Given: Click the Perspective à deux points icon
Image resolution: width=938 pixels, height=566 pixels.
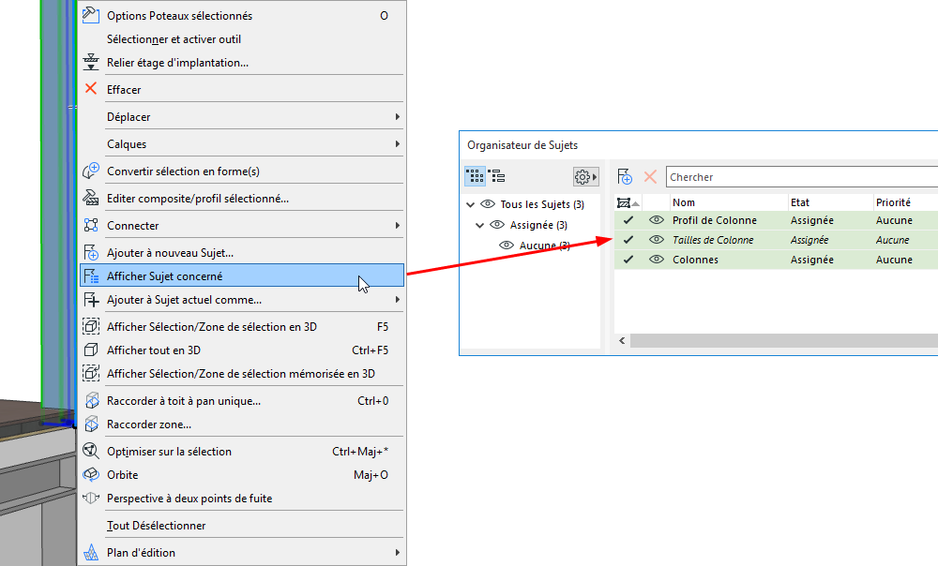Looking at the screenshot, I should pyautogui.click(x=91, y=498).
